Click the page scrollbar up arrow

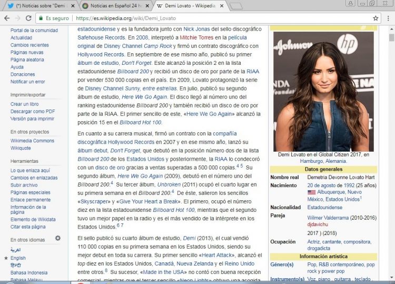pyautogui.click(x=391, y=29)
